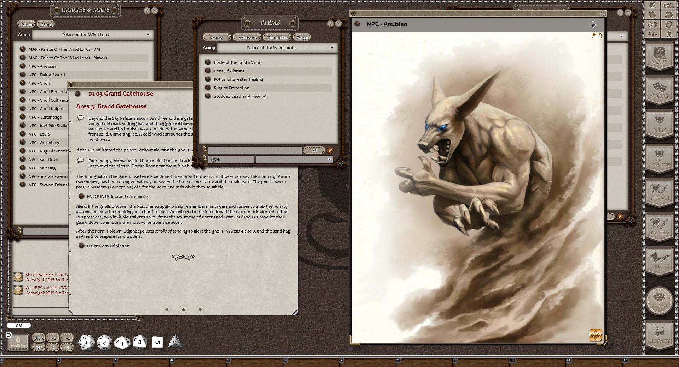Open the Options gear icon

pos(669,24)
